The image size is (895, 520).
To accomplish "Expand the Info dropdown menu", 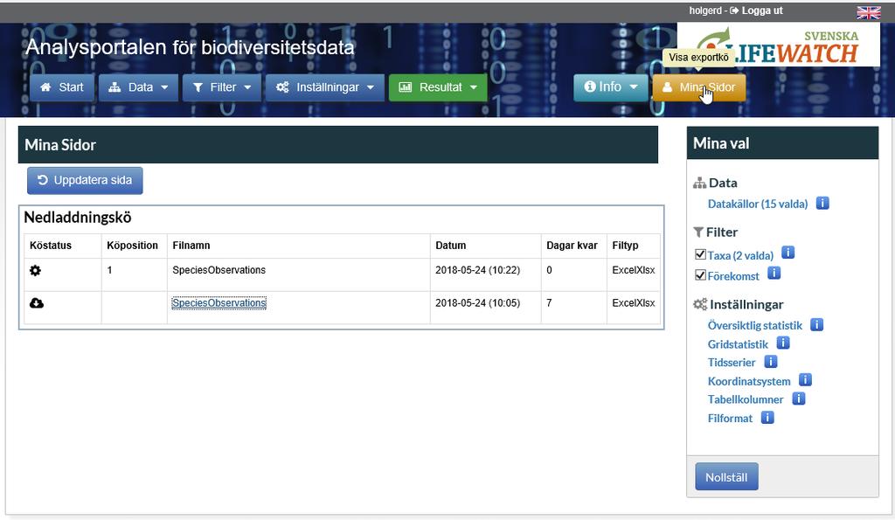I will [611, 87].
